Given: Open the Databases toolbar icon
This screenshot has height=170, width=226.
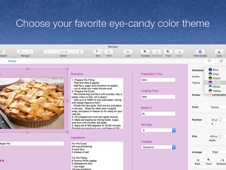Looking at the screenshot, I should pos(2,52).
